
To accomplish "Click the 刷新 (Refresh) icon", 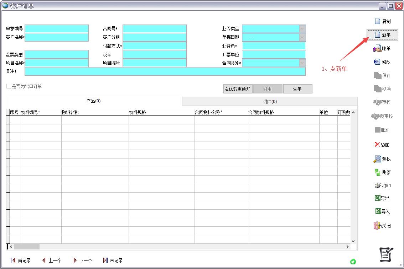I will (x=383, y=172).
